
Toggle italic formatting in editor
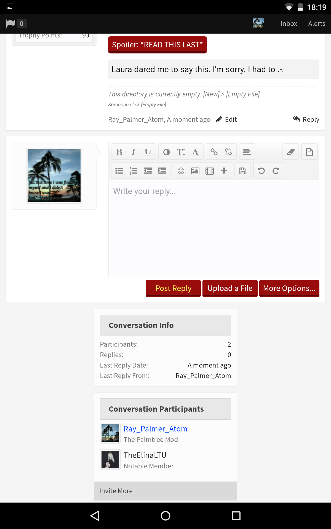pyautogui.click(x=133, y=152)
